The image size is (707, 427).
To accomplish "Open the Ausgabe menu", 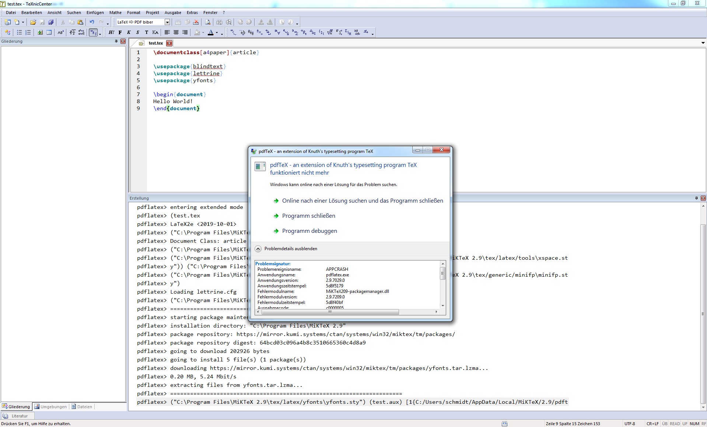I will coord(173,13).
